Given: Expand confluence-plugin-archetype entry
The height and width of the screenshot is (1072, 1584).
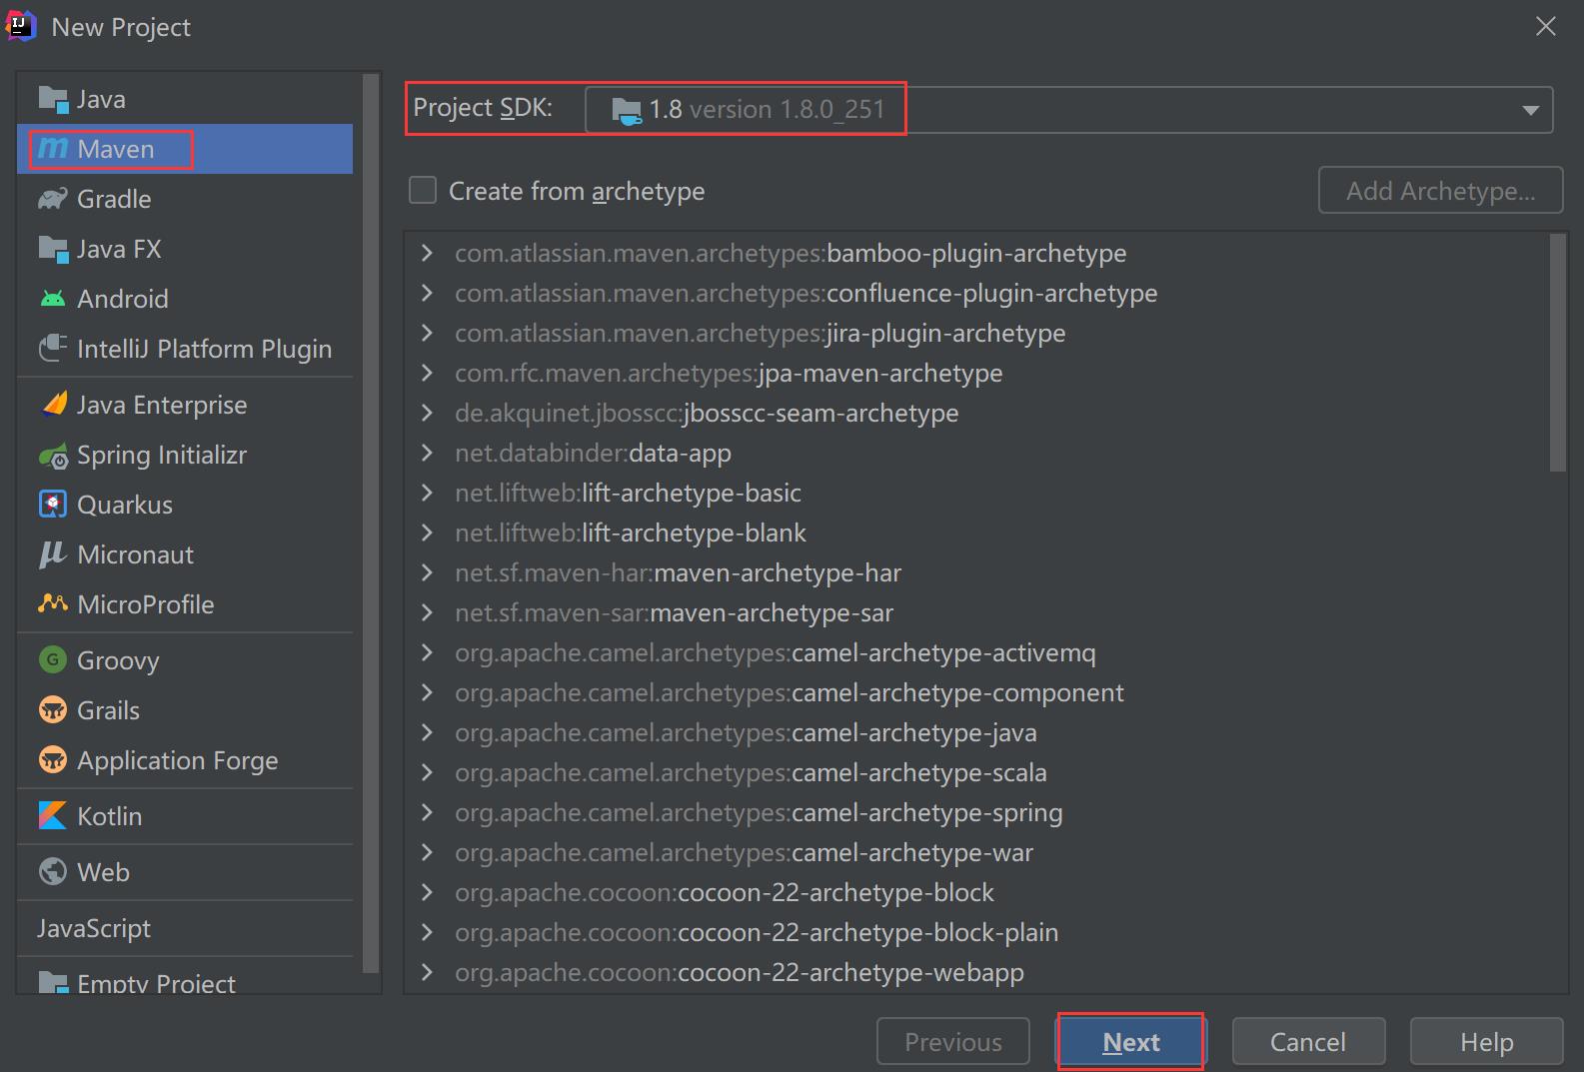Looking at the screenshot, I should 428,293.
